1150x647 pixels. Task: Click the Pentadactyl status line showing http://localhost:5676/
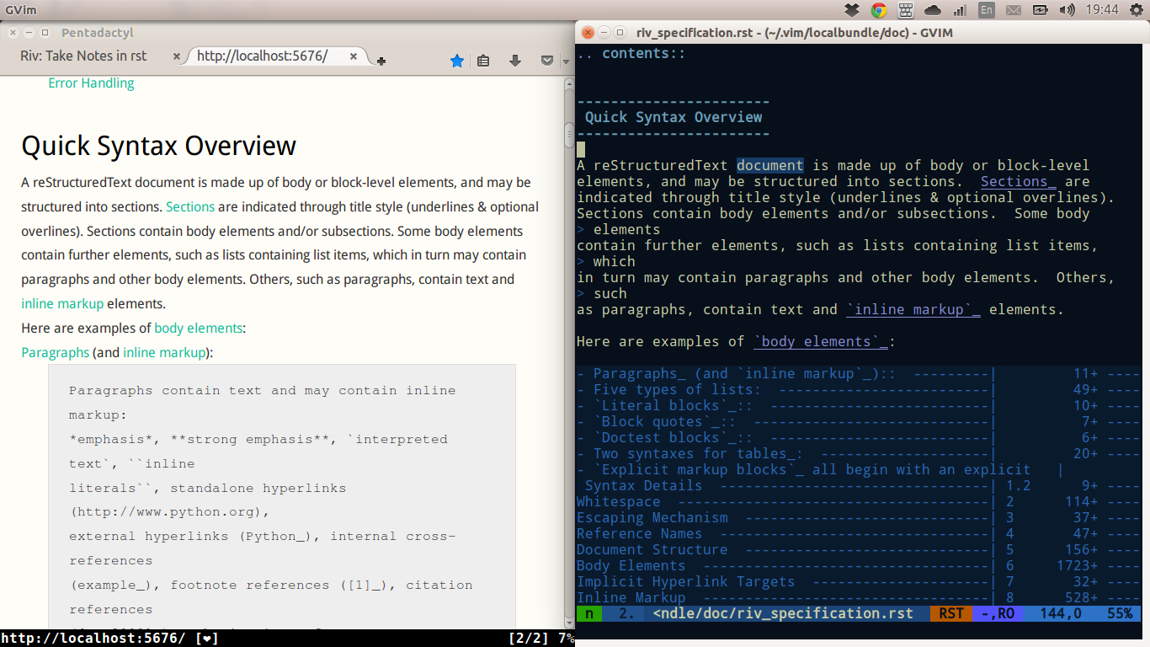pyautogui.click(x=108, y=639)
